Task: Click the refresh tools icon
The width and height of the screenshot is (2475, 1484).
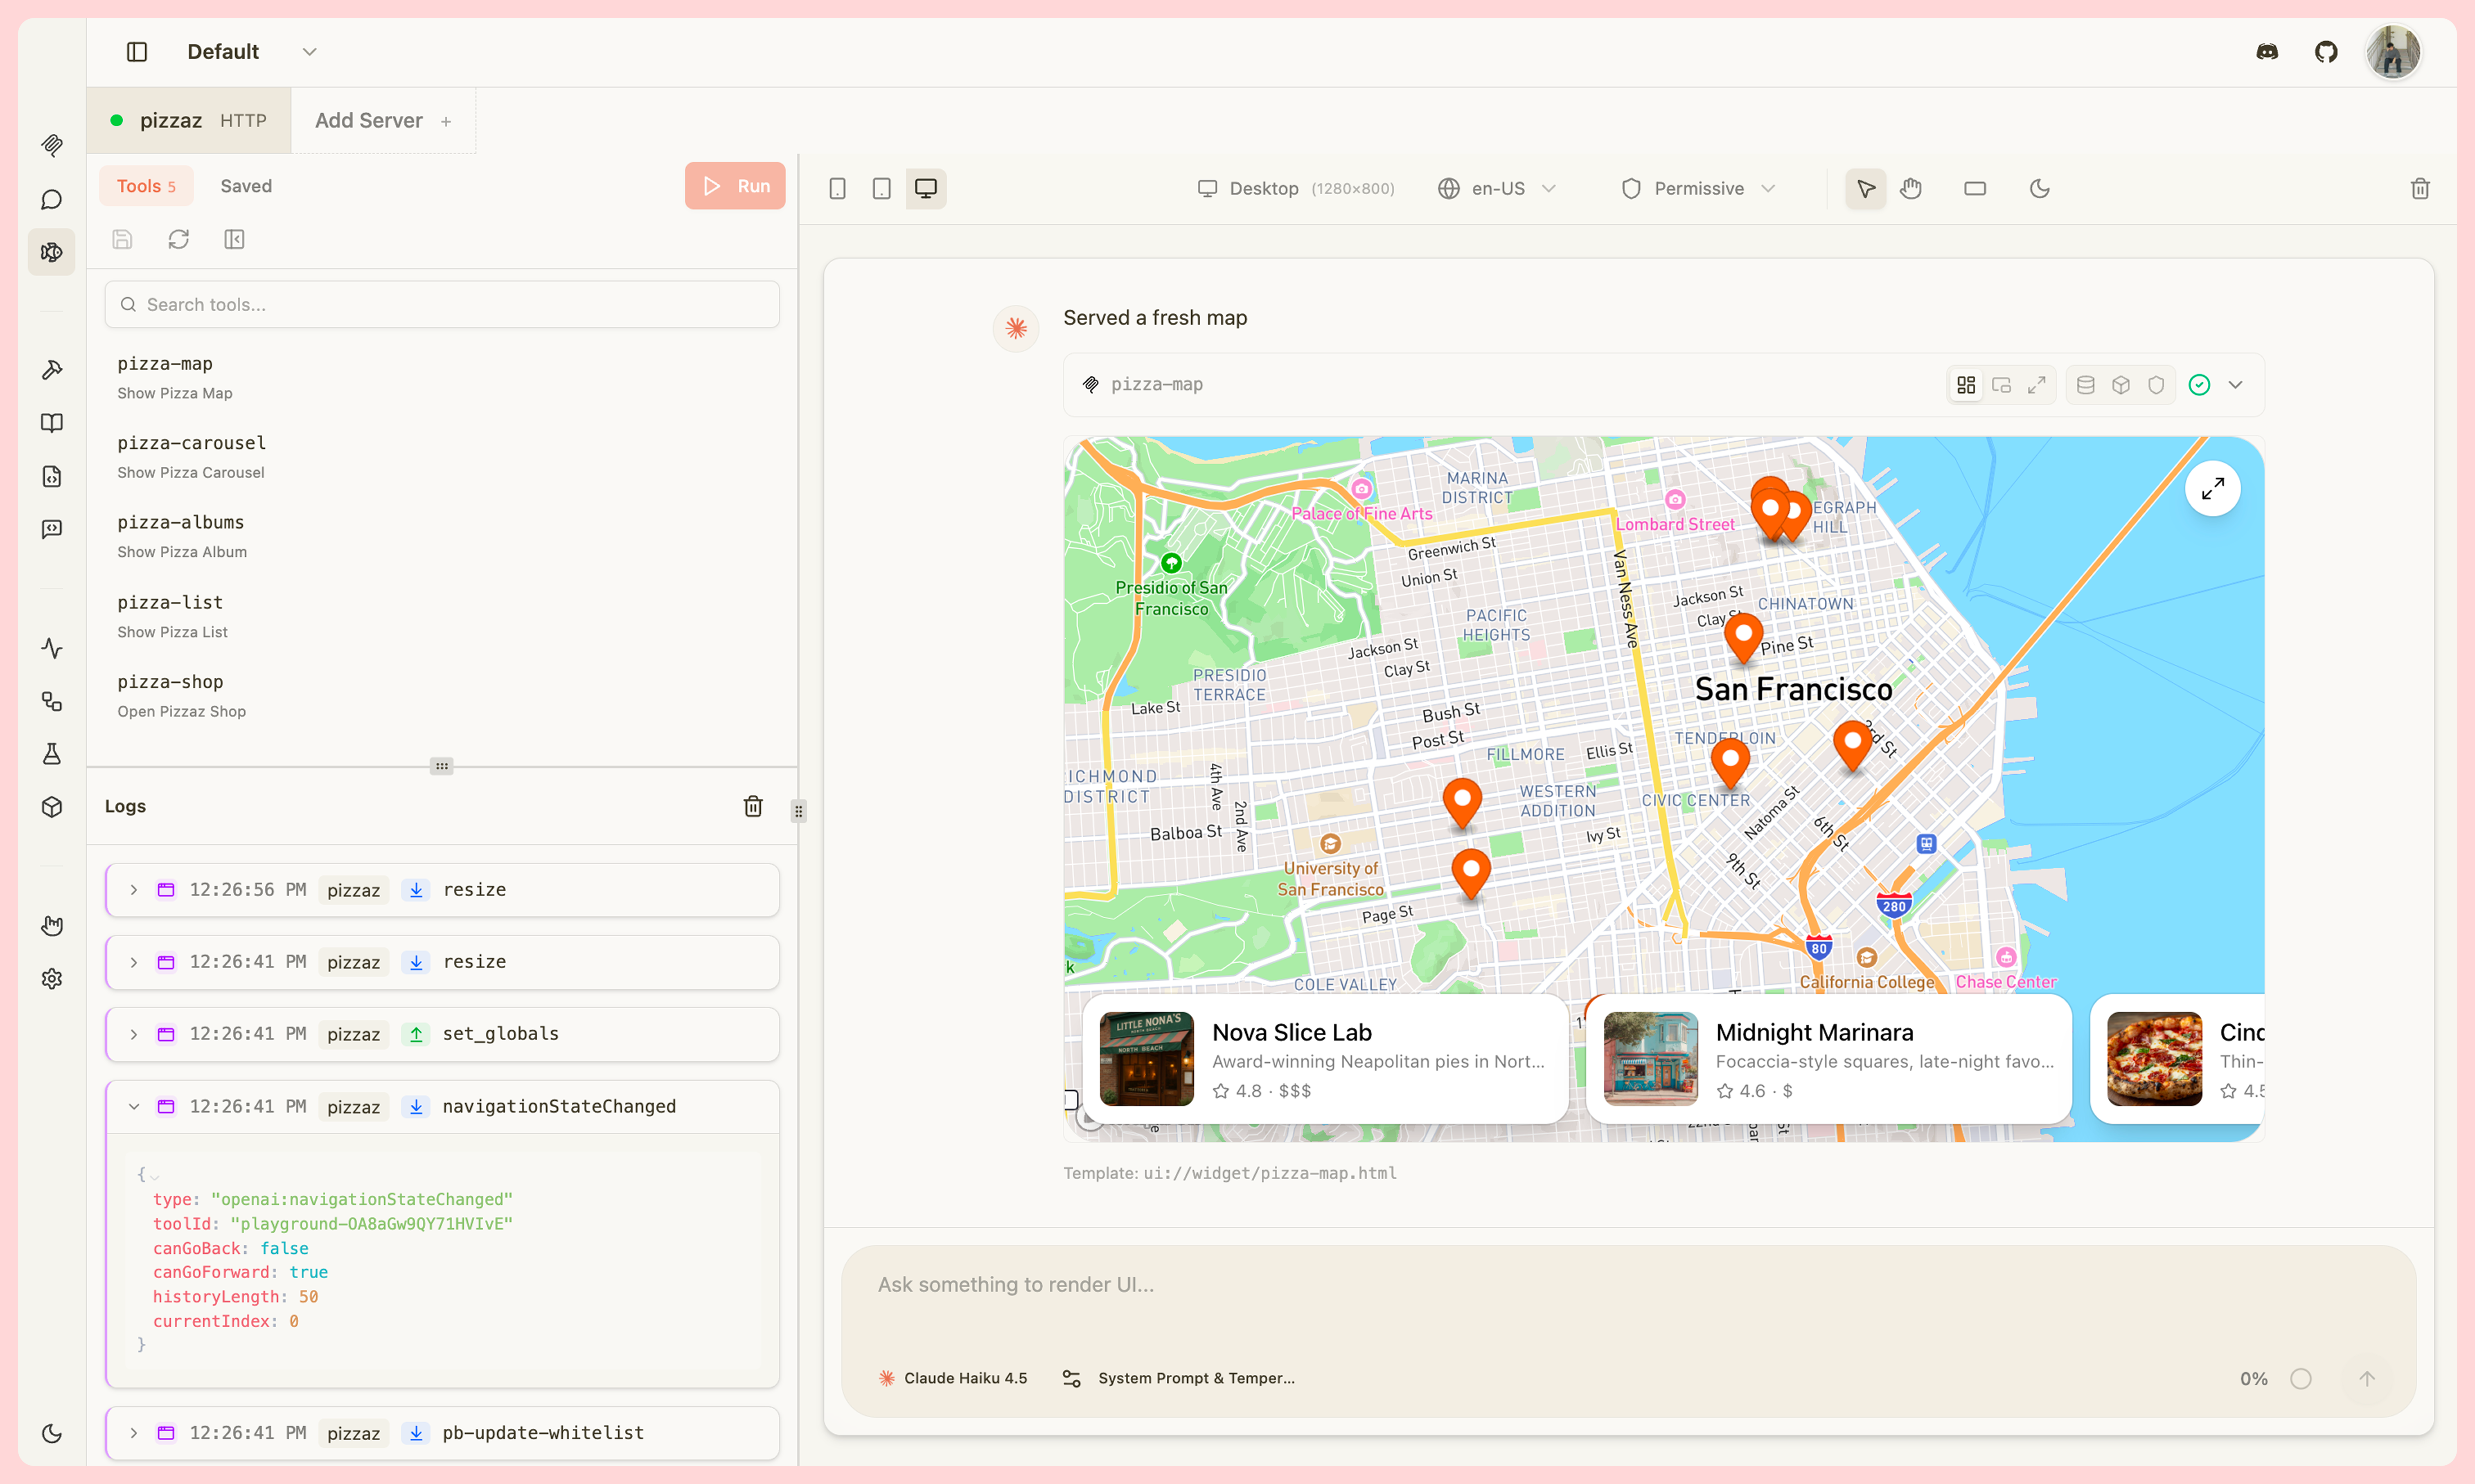Action: coord(178,239)
